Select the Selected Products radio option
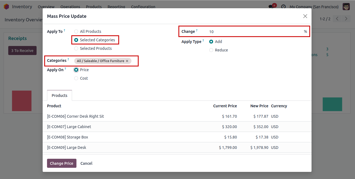Viewport: 355px width, 179px height. [x=76, y=48]
